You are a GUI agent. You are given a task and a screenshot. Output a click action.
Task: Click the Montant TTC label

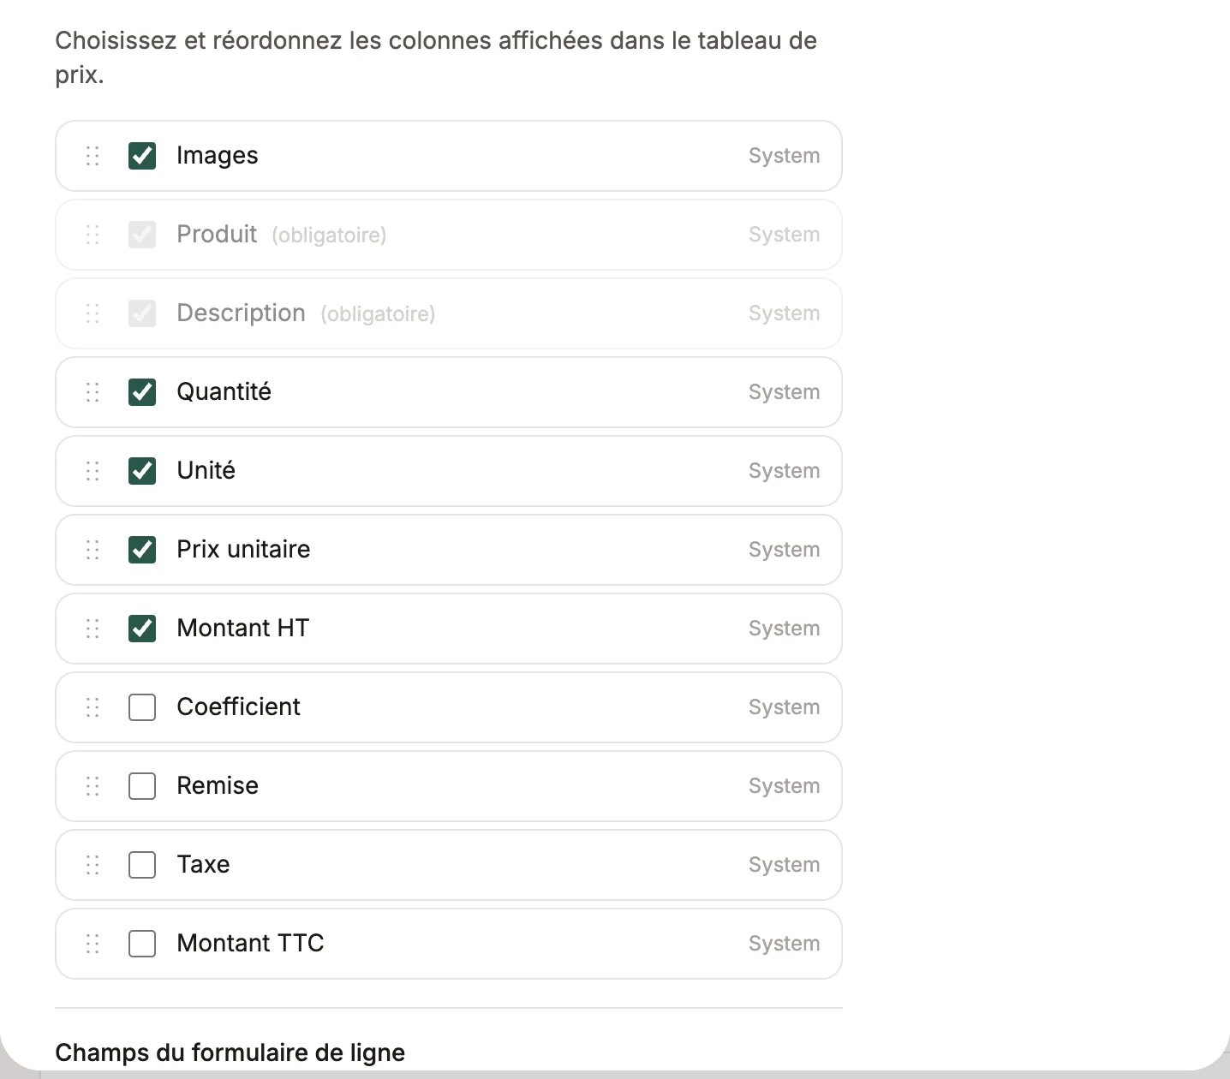click(251, 944)
